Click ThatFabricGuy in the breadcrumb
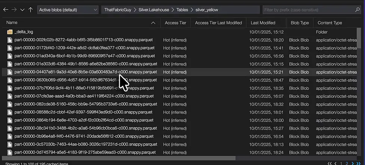365x165 pixels. (118, 10)
